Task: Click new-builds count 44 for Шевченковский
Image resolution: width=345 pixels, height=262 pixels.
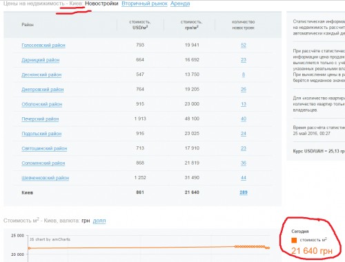Action: pos(244,178)
